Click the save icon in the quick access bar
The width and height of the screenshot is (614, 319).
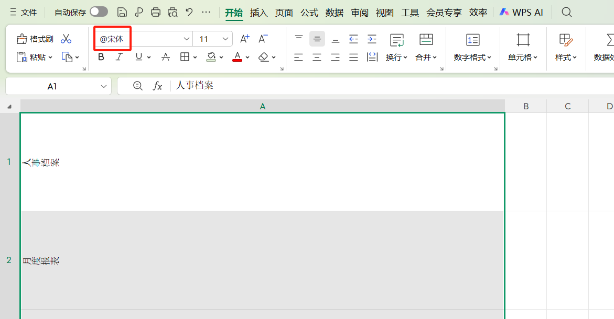coord(122,12)
